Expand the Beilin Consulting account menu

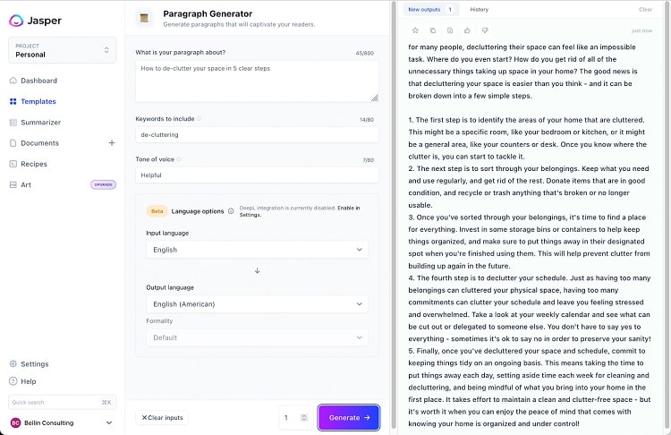pyautogui.click(x=62, y=422)
